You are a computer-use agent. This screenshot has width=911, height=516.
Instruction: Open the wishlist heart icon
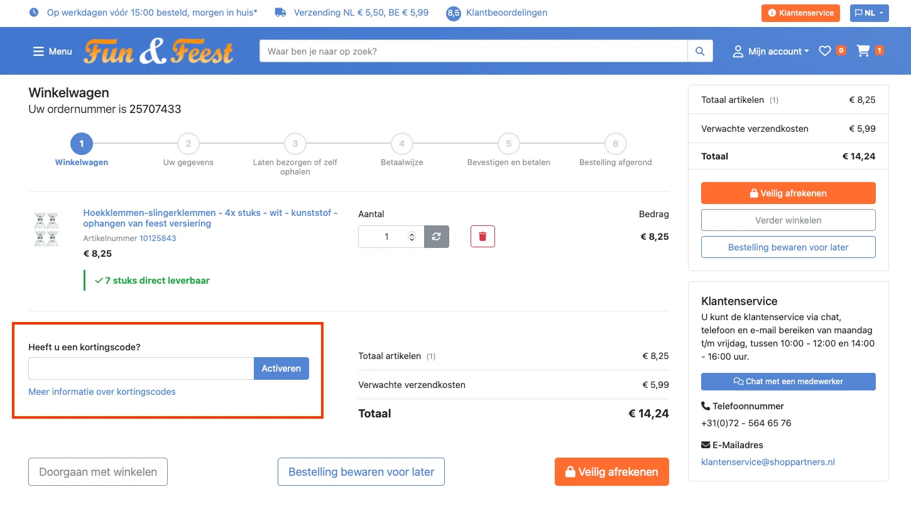[x=825, y=51]
